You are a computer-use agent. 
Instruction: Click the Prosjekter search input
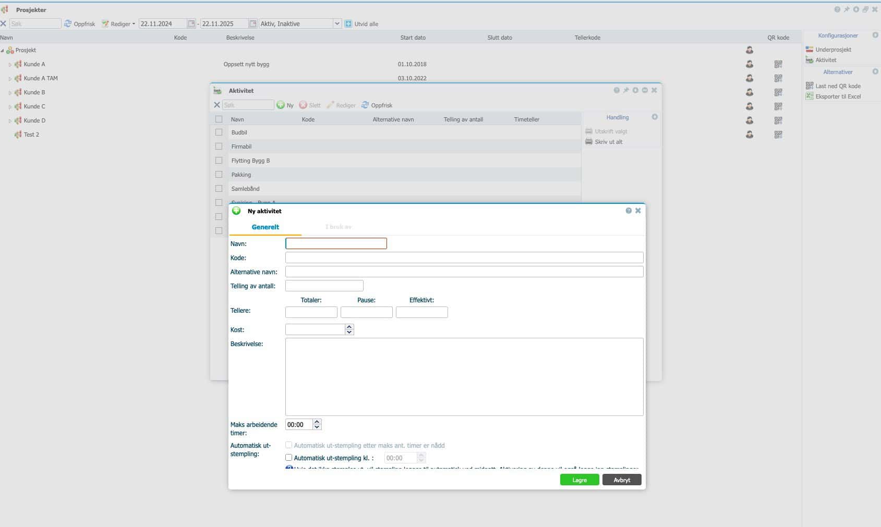[x=35, y=24]
